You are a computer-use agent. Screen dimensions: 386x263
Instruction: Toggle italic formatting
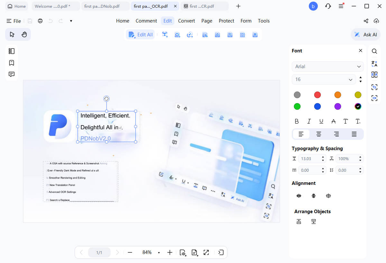click(x=309, y=121)
